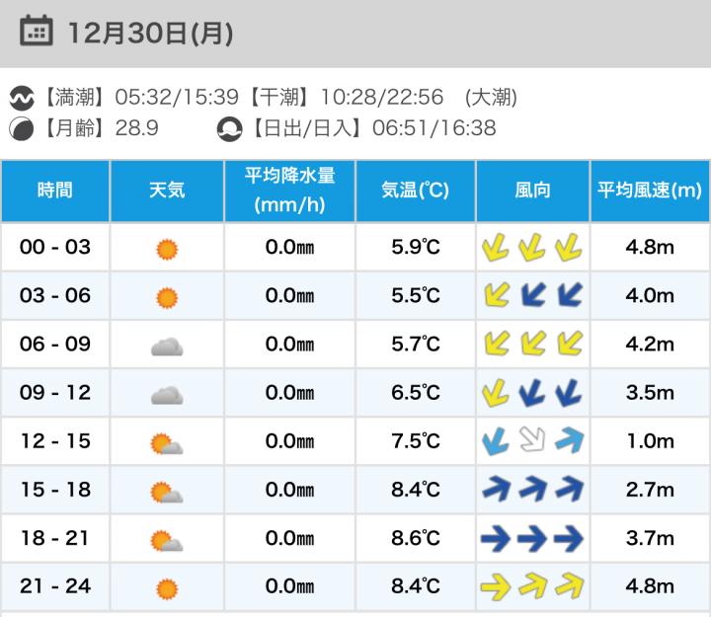The image size is (711, 617).
Task: Click the 平均風速(m) column header
Action: point(650,191)
